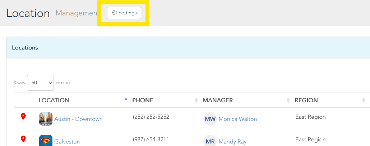
Task: Sort table by the REGION column
Action: tap(306, 100)
